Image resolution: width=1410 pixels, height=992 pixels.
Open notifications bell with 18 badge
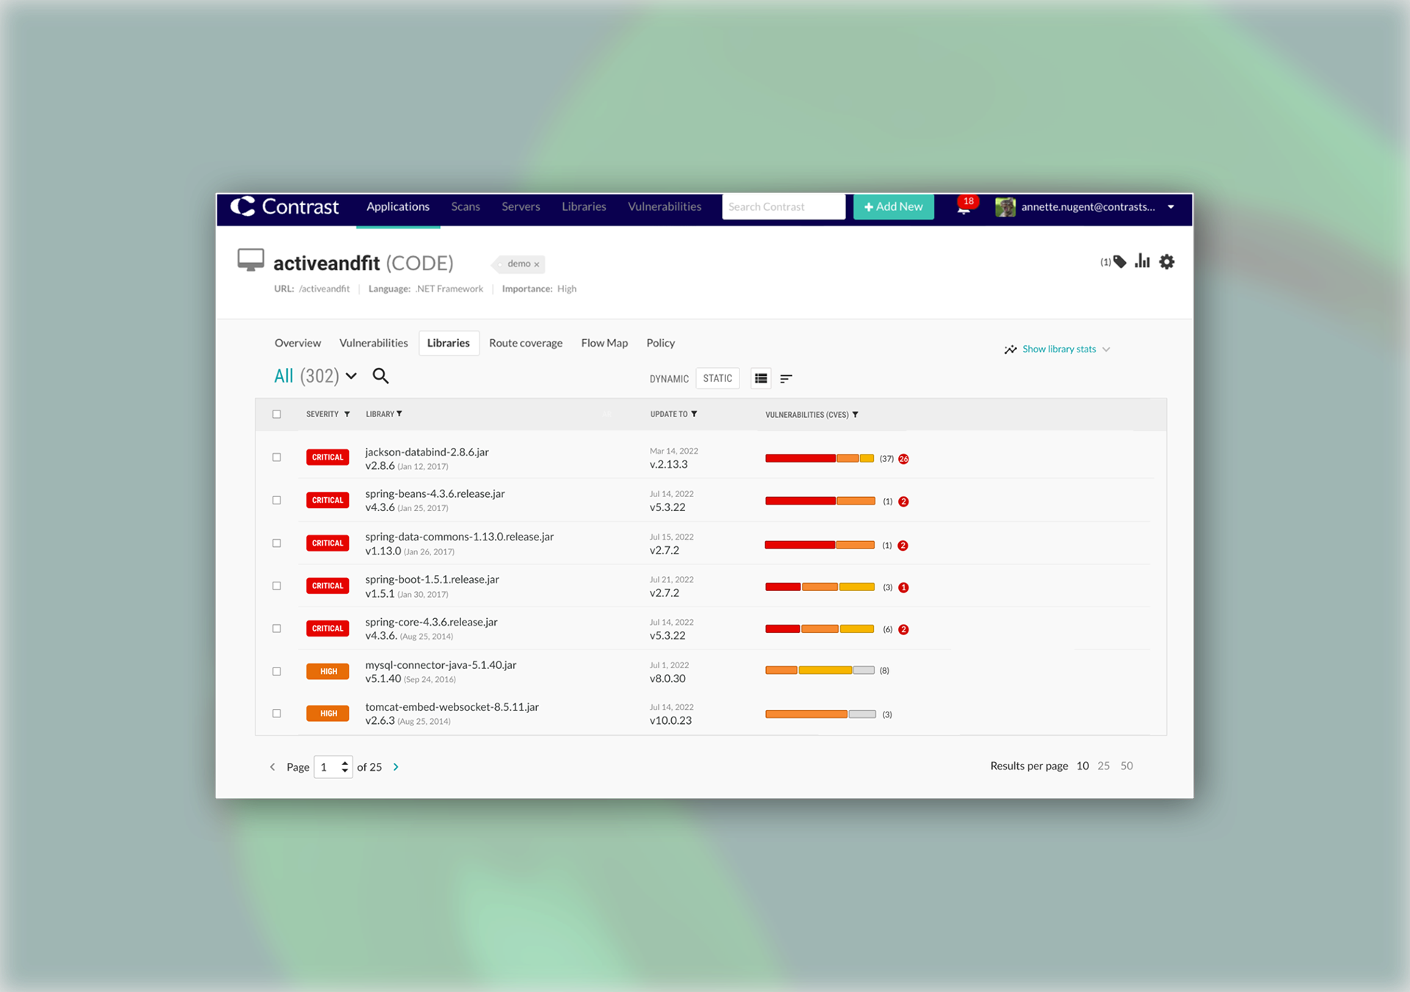coord(963,208)
